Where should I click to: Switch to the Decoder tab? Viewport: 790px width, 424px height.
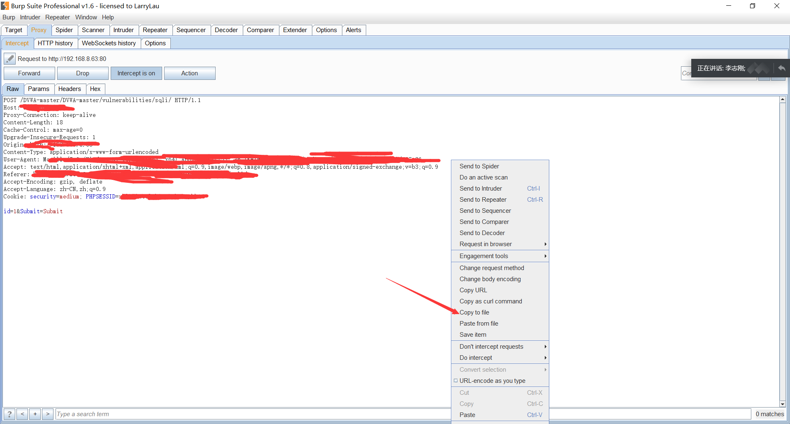tap(226, 30)
